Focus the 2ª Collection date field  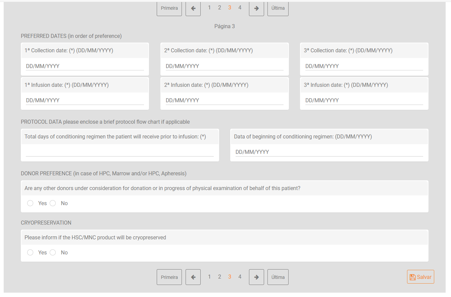(224, 66)
